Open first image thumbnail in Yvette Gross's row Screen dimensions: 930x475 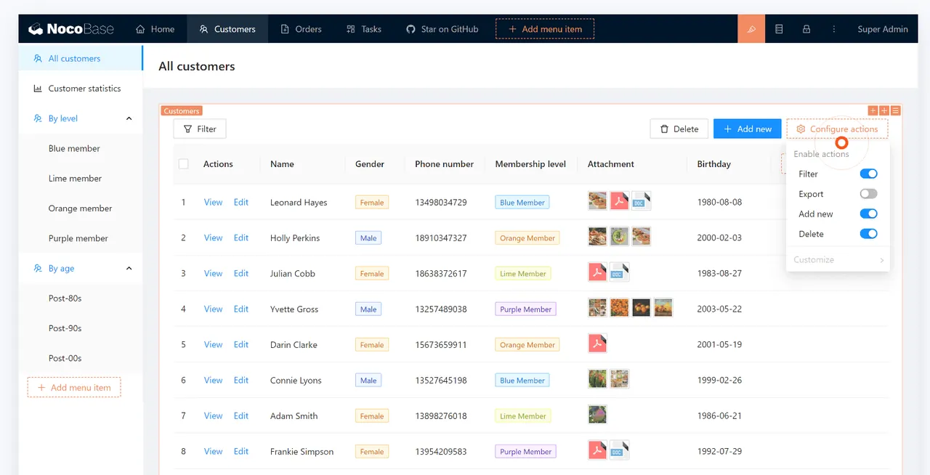coord(597,308)
